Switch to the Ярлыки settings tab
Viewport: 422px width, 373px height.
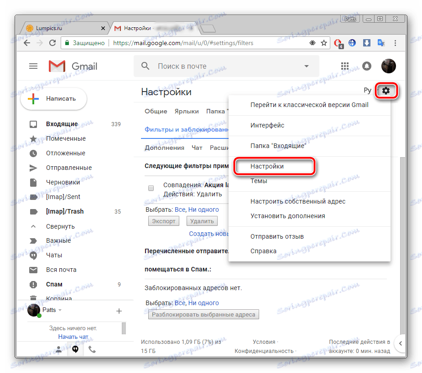pyautogui.click(x=187, y=111)
